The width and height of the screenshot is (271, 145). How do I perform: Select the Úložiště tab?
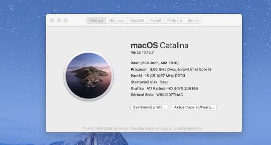pyautogui.click(x=137, y=20)
